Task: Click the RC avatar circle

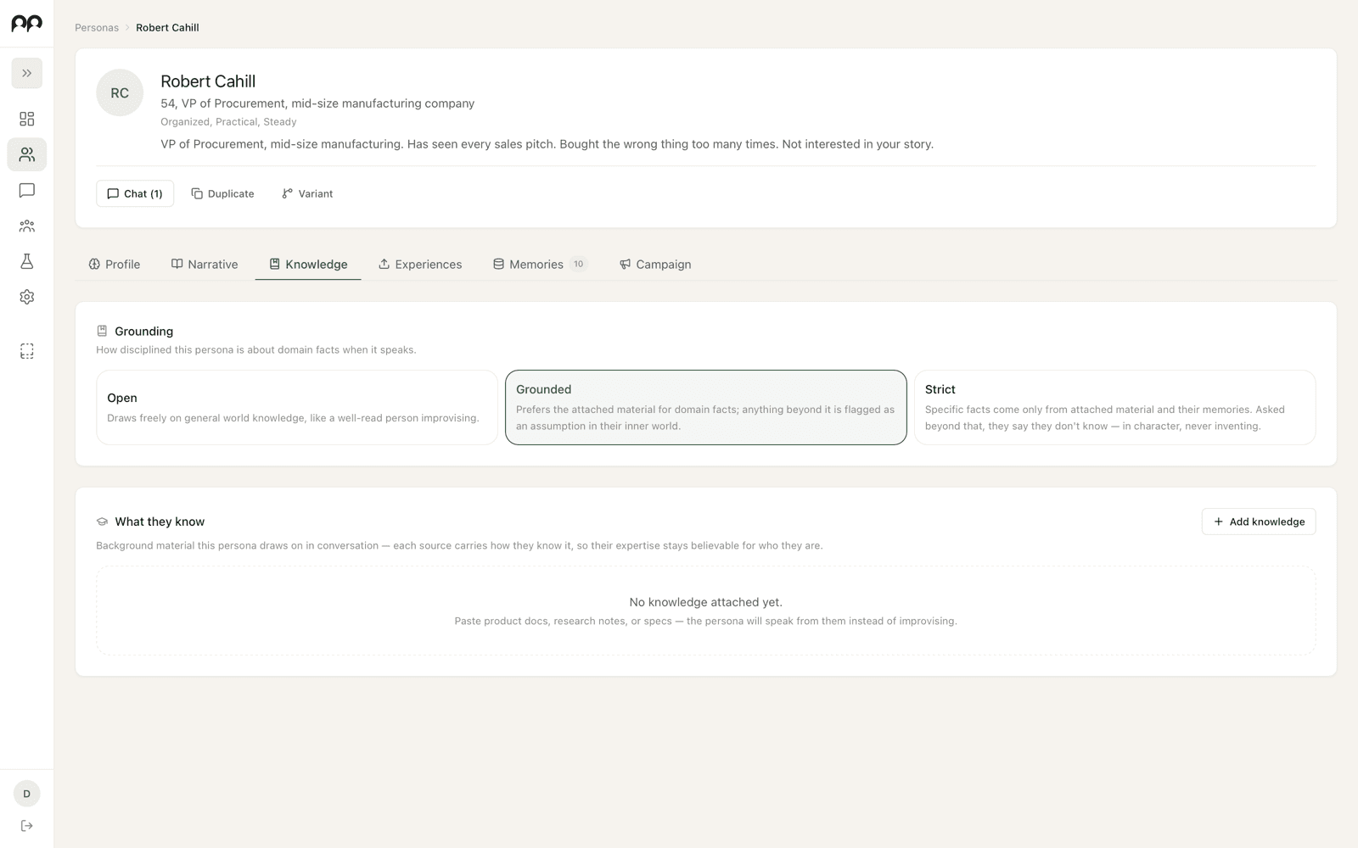Action: tap(120, 92)
